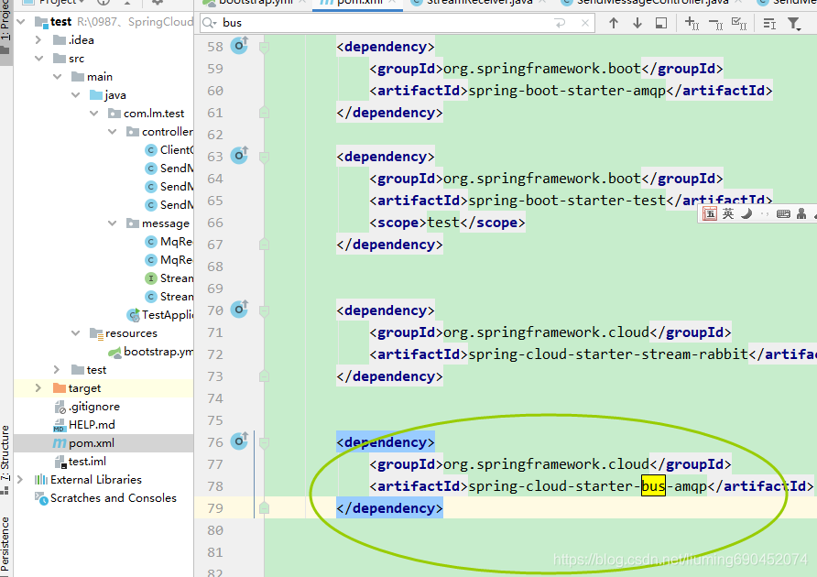Screen dimensions: 817x577
Task: Click the Add Selection plus icon in find bar
Action: [x=690, y=23]
